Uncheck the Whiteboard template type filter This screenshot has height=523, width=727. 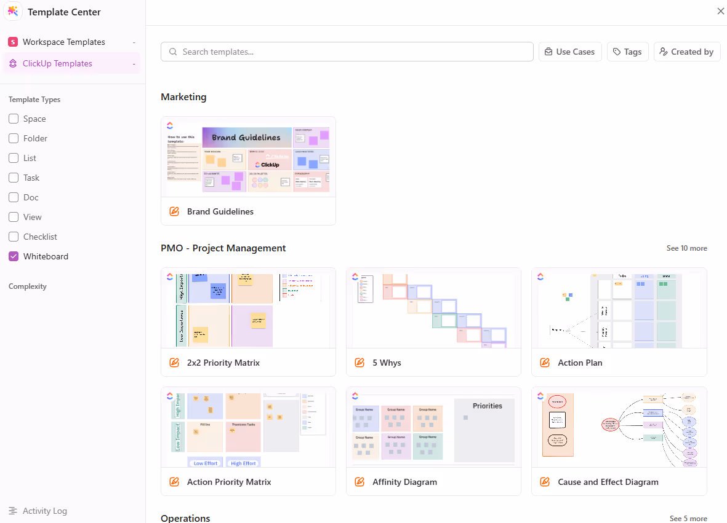pyautogui.click(x=13, y=256)
